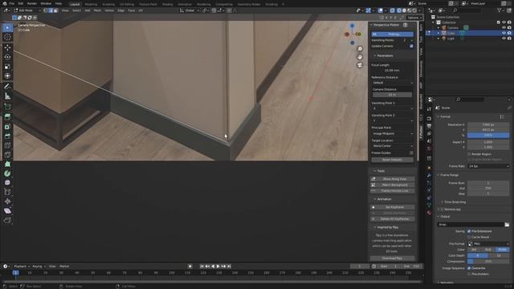Switch to Layout workspace tab
This screenshot has width=514, height=289.
coord(75,4)
